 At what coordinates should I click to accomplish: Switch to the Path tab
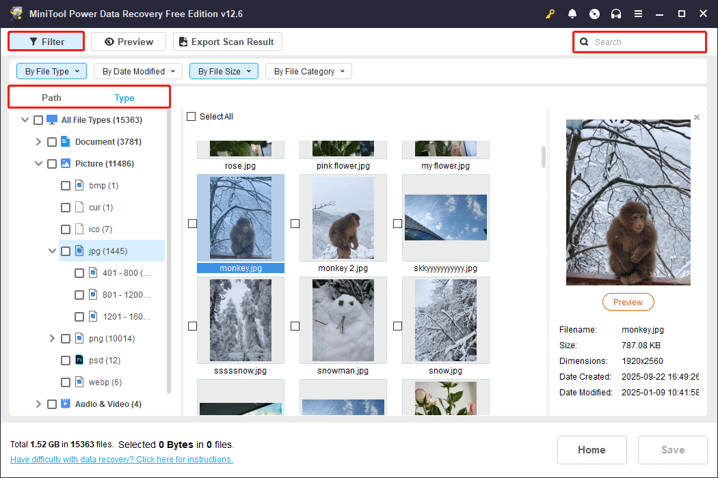(51, 98)
